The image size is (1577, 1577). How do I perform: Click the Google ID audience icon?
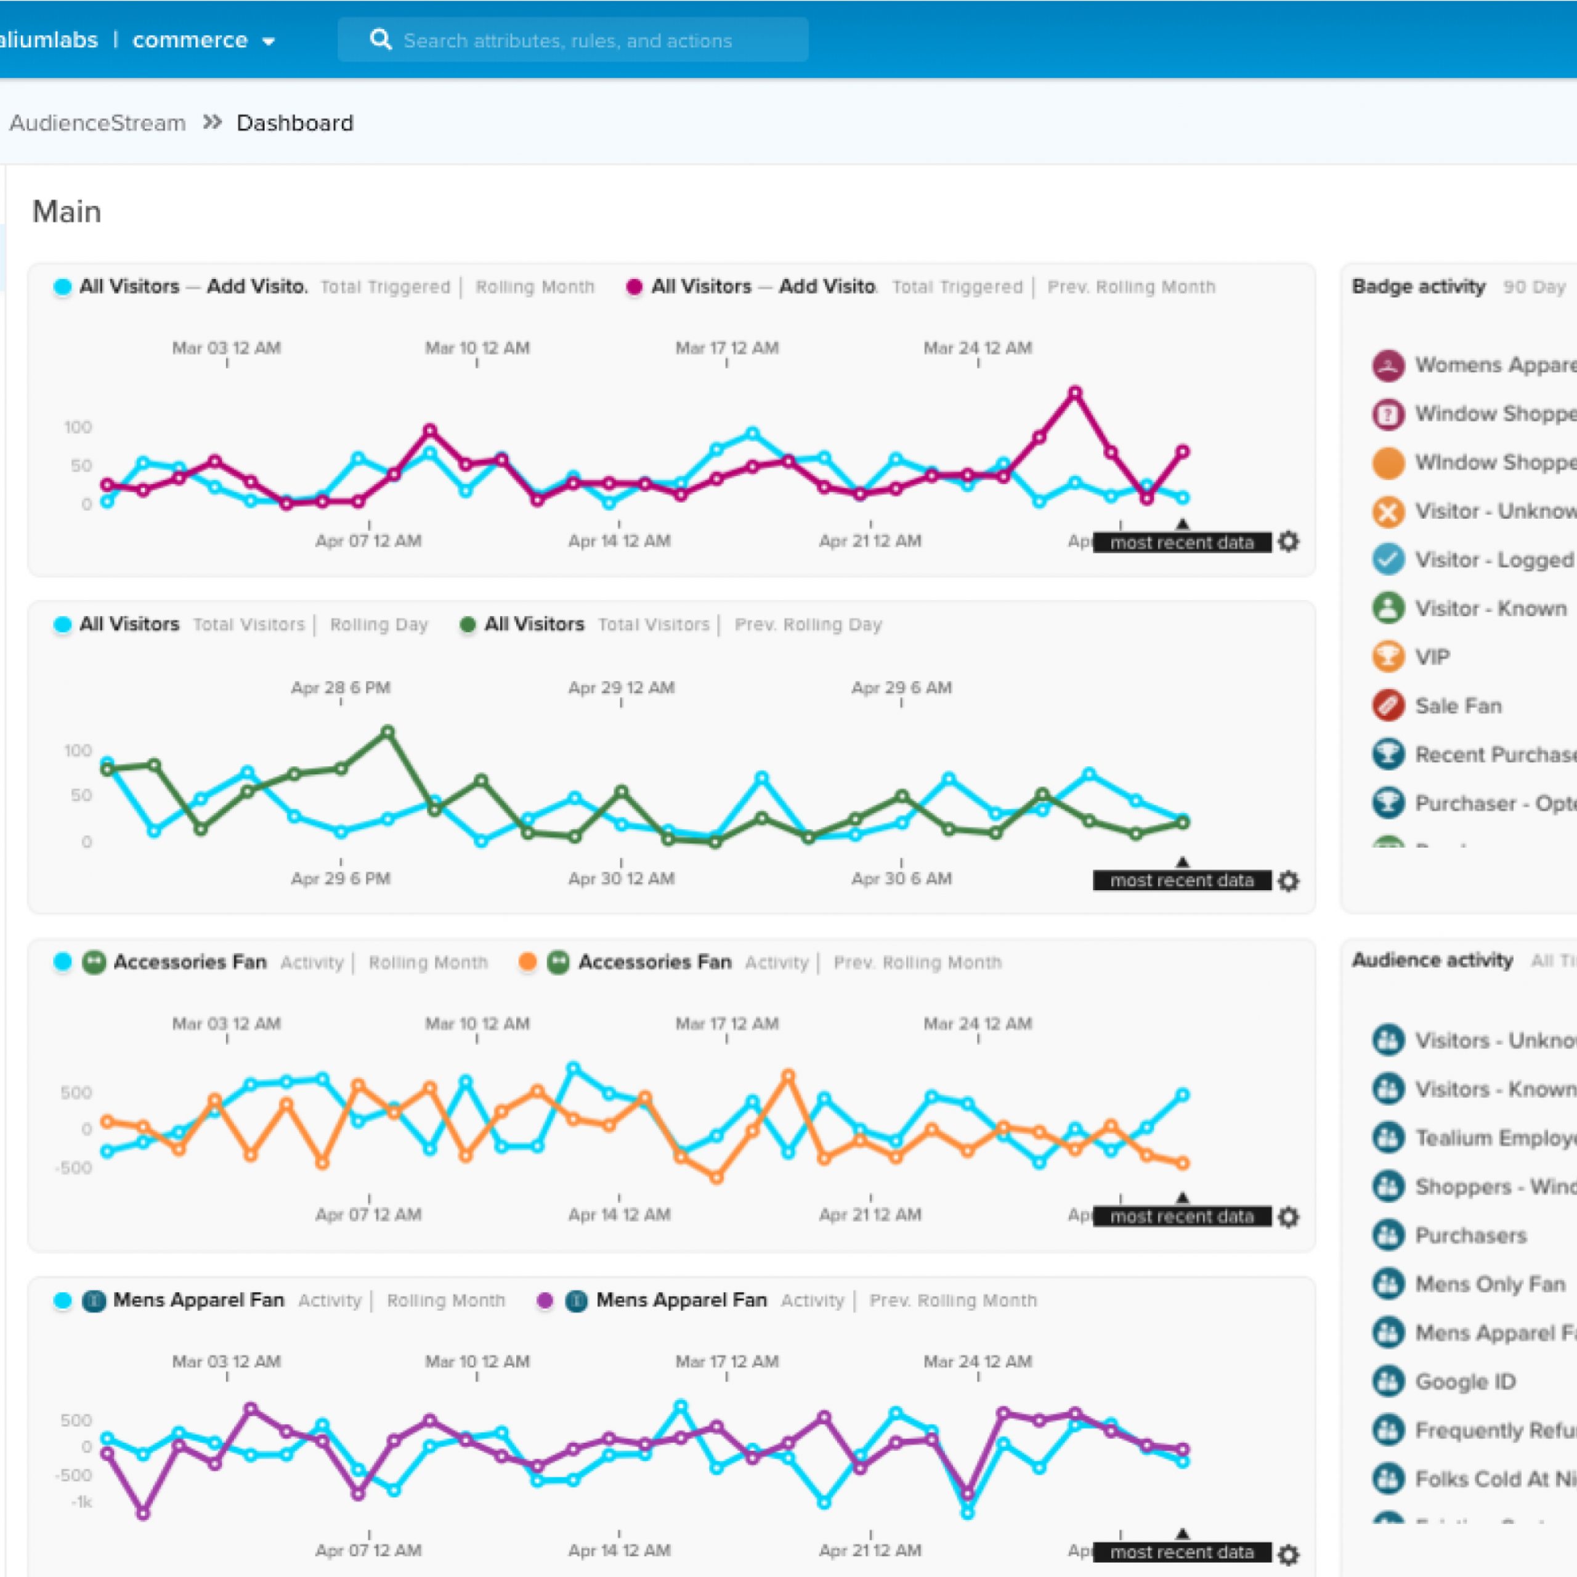[1388, 1382]
